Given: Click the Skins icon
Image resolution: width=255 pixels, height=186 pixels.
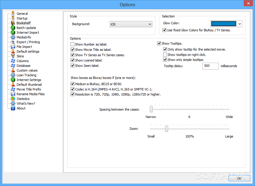Looking at the screenshot, I should 13,56.
